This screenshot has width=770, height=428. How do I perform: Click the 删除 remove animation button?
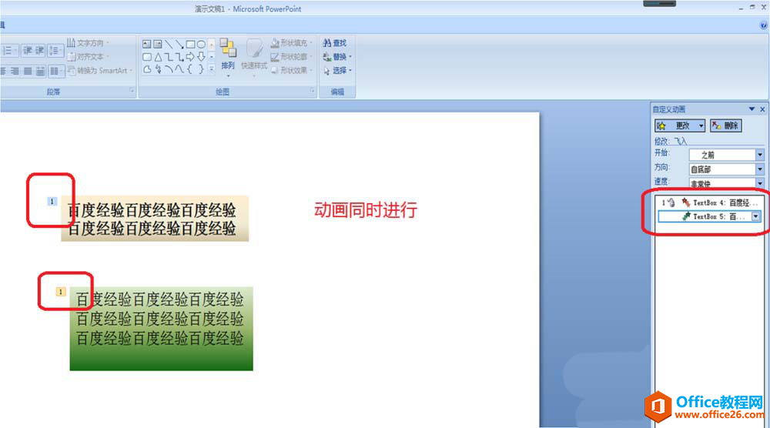[726, 125]
